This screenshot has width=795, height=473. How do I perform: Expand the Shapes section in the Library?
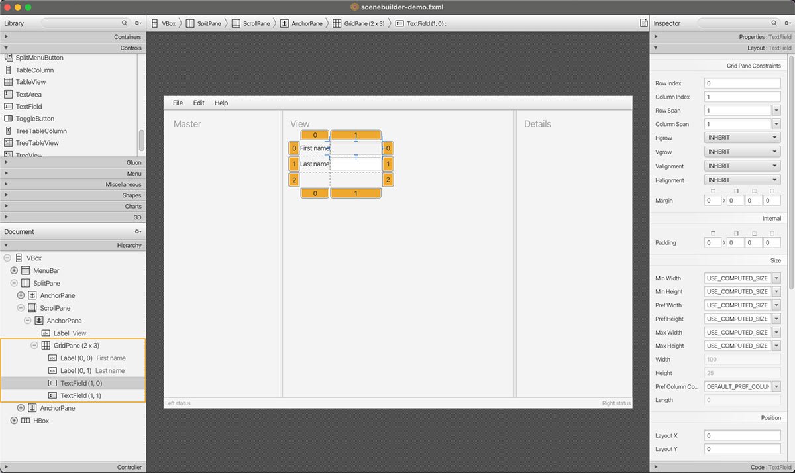[73, 195]
